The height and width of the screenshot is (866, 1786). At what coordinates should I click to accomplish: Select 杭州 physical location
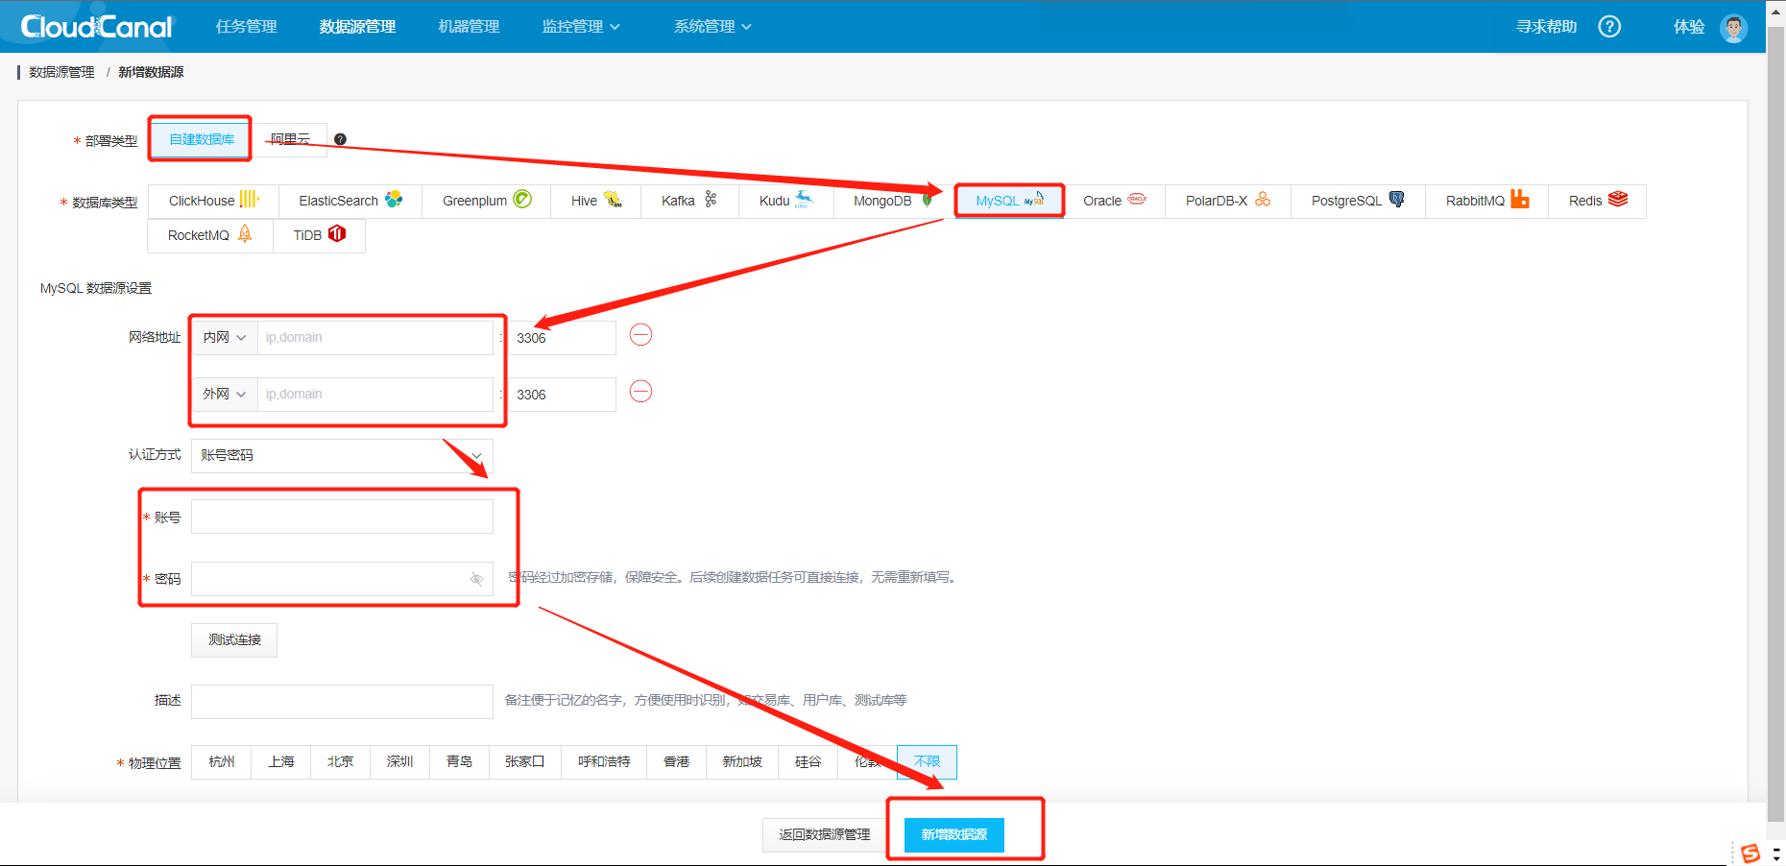pos(222,762)
